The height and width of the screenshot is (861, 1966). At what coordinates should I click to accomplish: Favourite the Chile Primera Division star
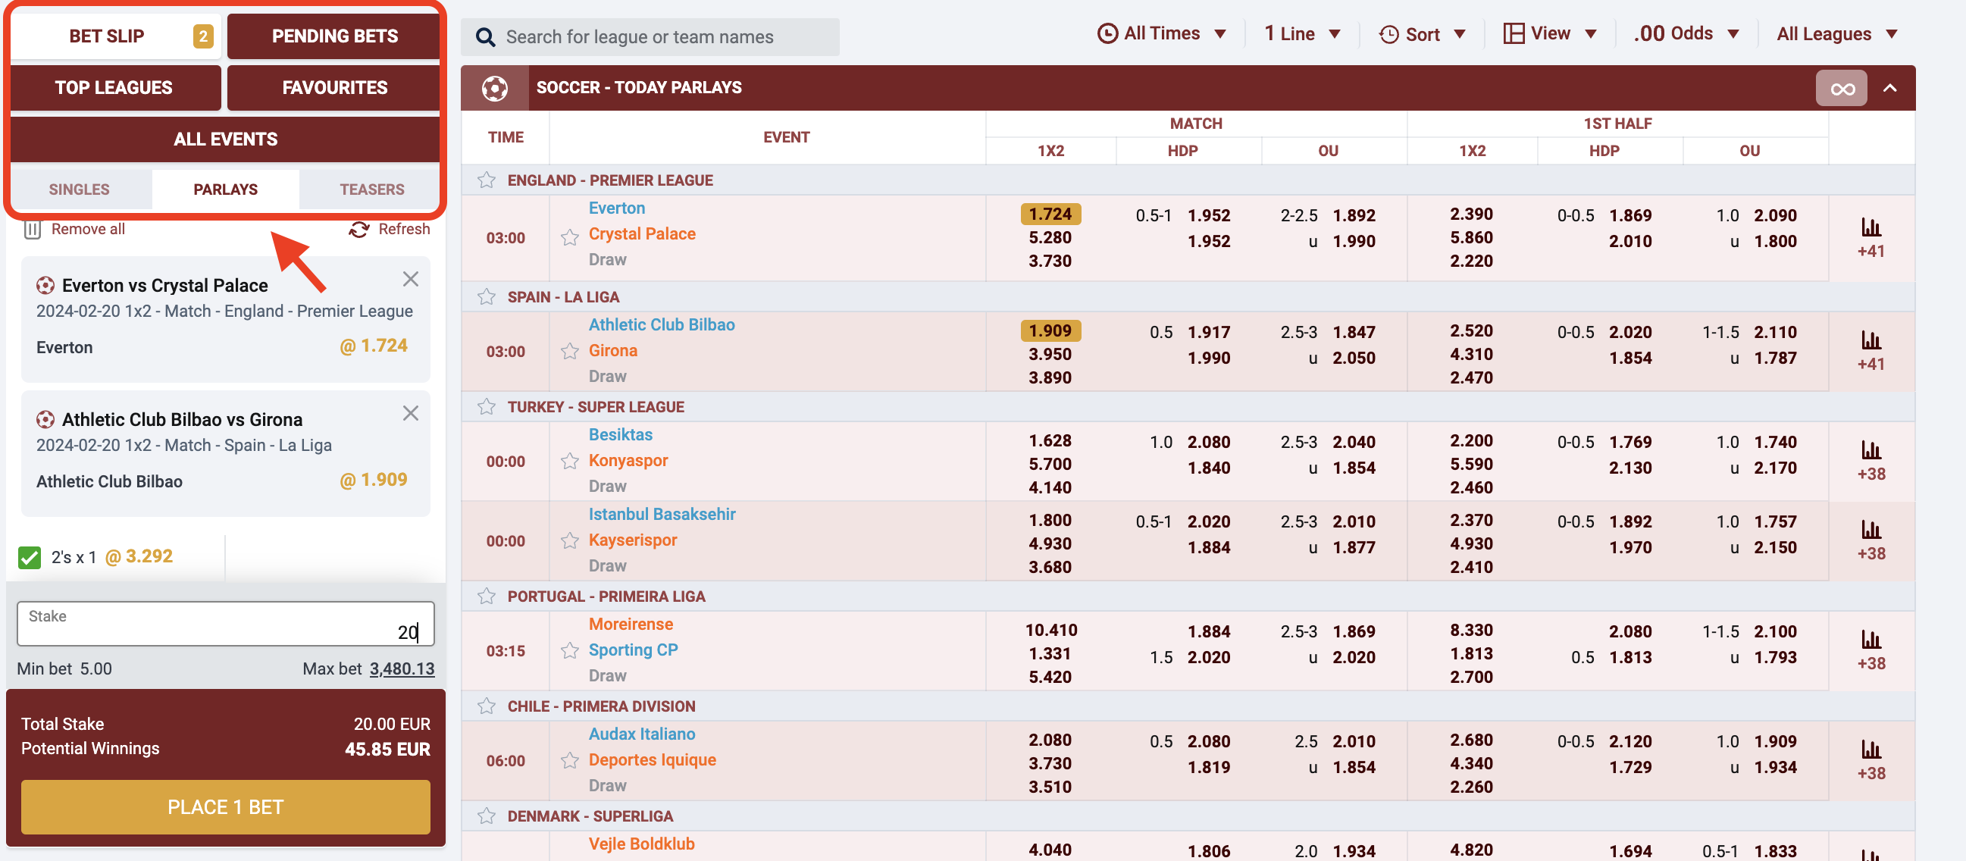(486, 706)
